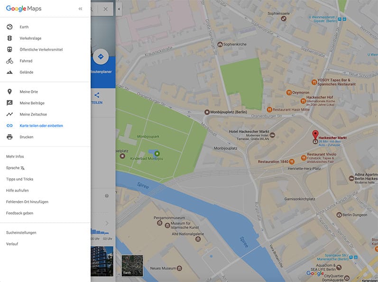The width and height of the screenshot is (378, 282).
Task: Click Feedback geben
Action: point(19,213)
